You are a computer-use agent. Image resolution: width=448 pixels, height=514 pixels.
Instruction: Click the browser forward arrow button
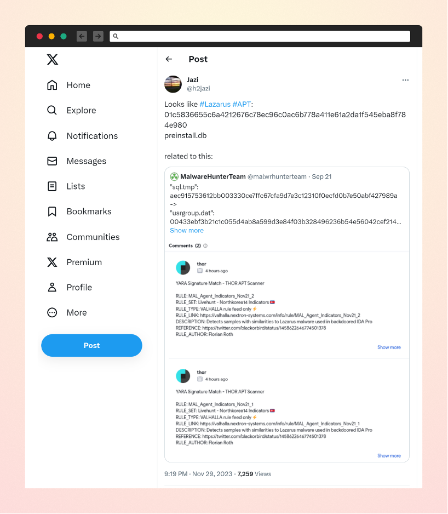(x=98, y=36)
